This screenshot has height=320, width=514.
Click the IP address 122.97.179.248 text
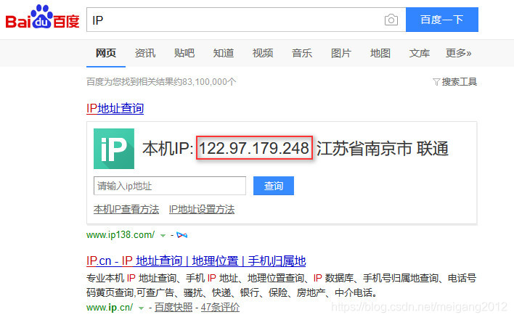[254, 148]
